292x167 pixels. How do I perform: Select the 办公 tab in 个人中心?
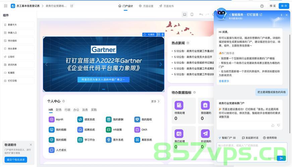tap(76, 110)
